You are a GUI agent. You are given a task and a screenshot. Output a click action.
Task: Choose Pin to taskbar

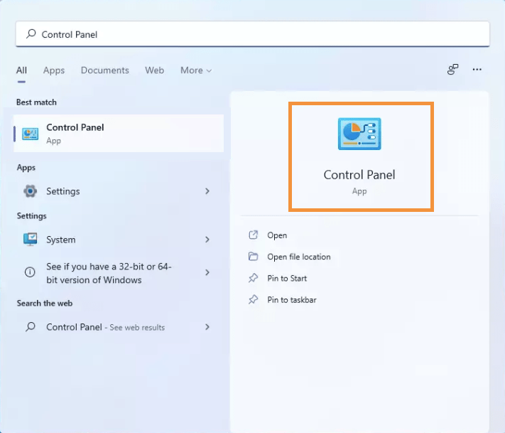(x=292, y=300)
